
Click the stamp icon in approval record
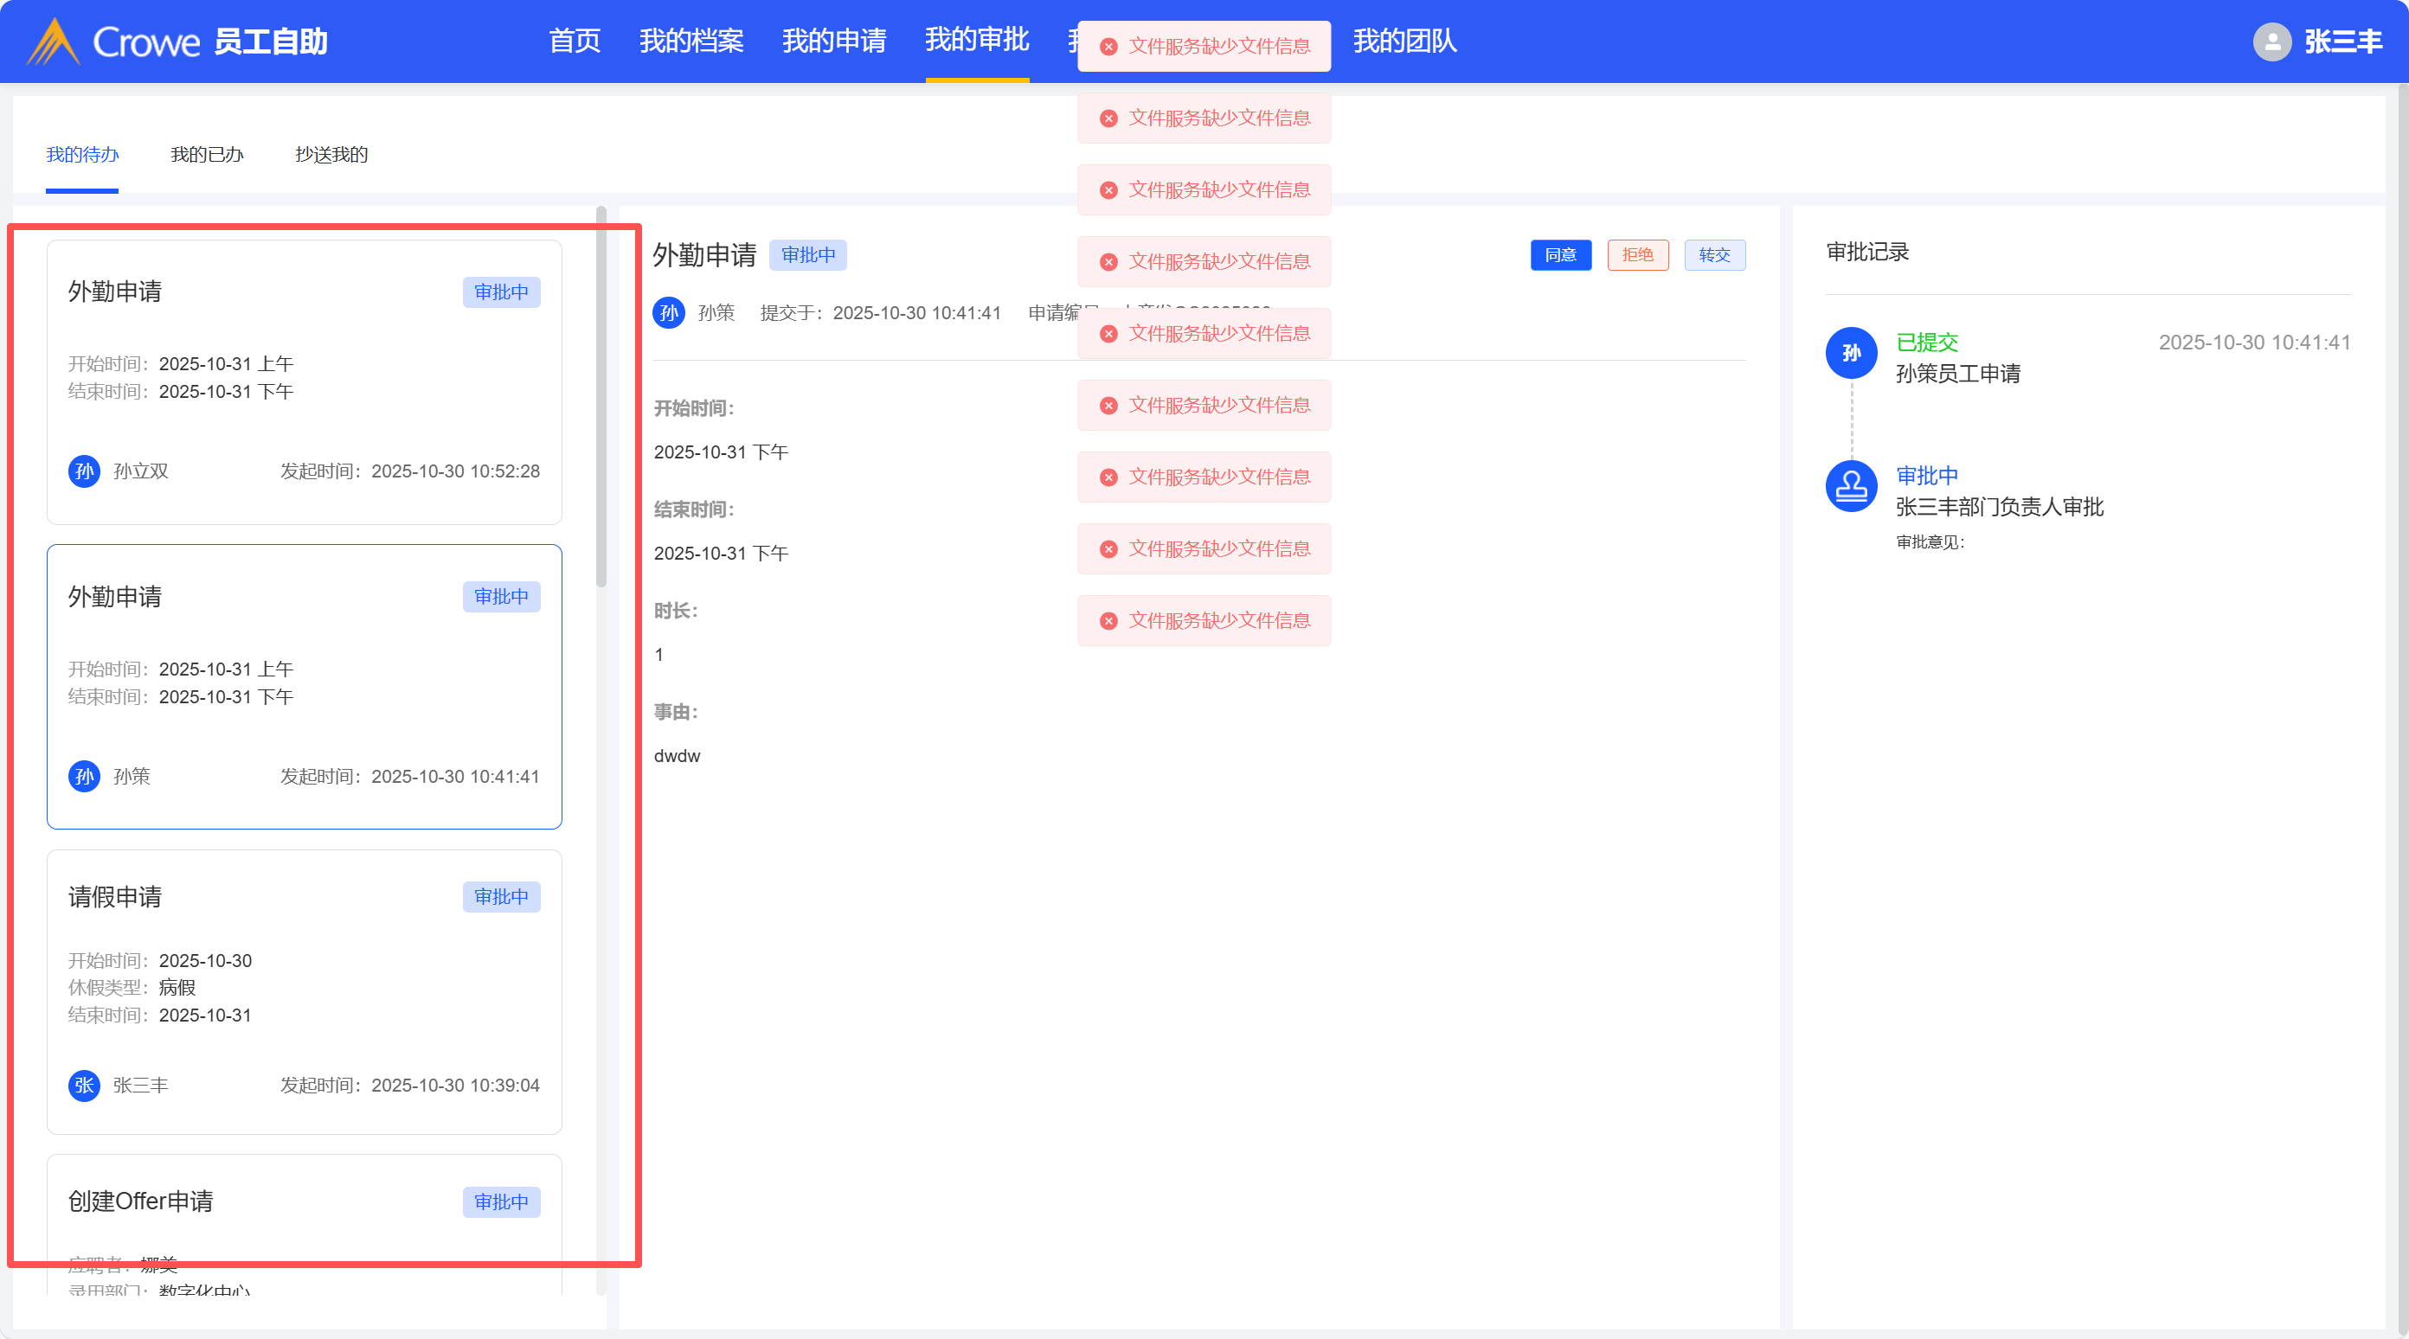pyautogui.click(x=1851, y=486)
